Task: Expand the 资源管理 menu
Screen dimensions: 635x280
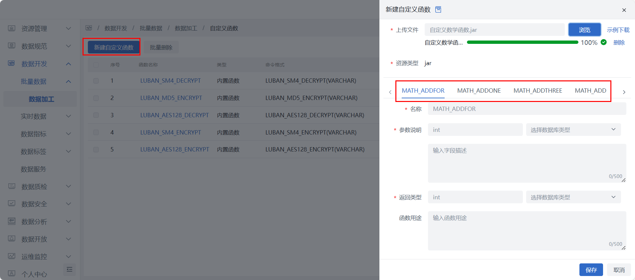Action: tap(68, 28)
